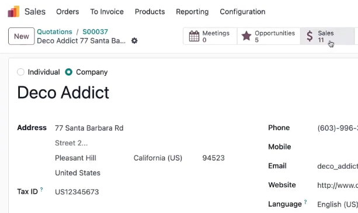Click the Meetings calendar icon
The height and width of the screenshot is (213, 358).
[x=194, y=36]
